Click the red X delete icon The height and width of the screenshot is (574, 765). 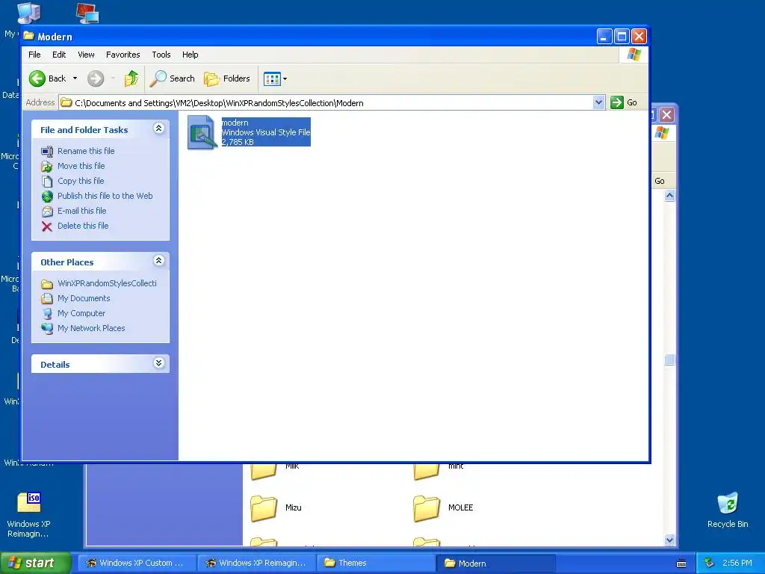tap(47, 226)
